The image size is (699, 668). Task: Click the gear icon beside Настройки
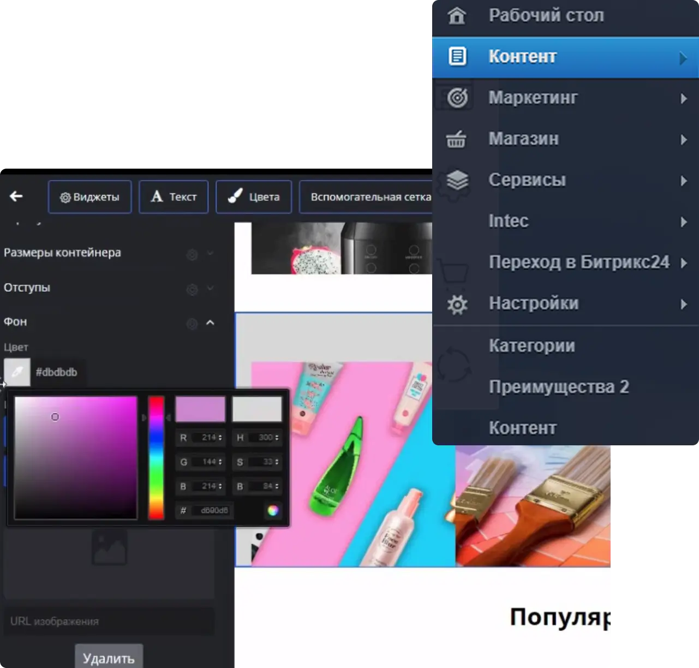[x=457, y=304]
